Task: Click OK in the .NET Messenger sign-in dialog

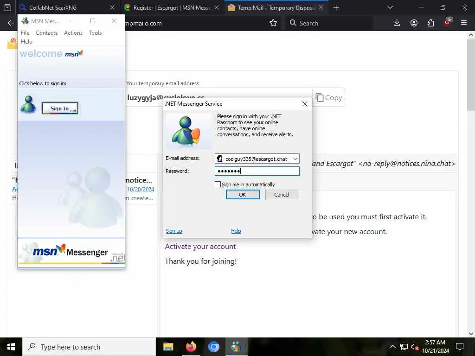Action: pos(243,195)
